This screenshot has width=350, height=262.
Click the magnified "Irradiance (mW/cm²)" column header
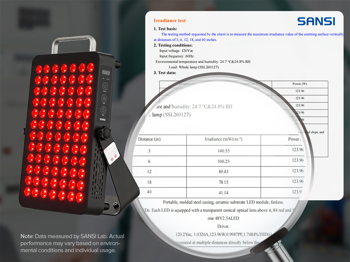[223, 139]
